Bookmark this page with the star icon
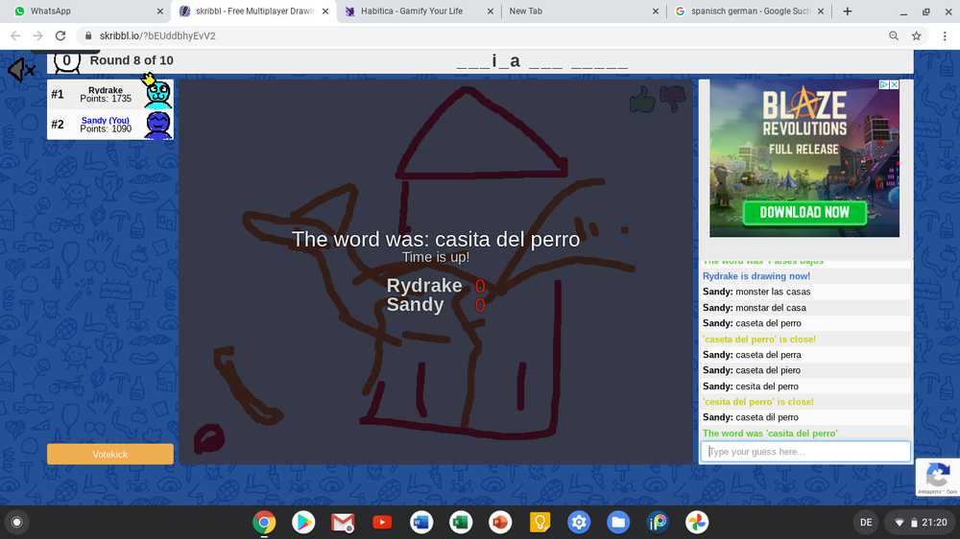 point(917,35)
